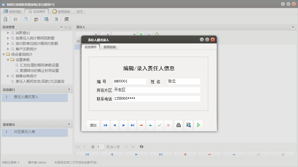This screenshot has height=167, width=298.
Task: Select the magnifier search tool in the toolbar
Action: click(x=5, y=19)
